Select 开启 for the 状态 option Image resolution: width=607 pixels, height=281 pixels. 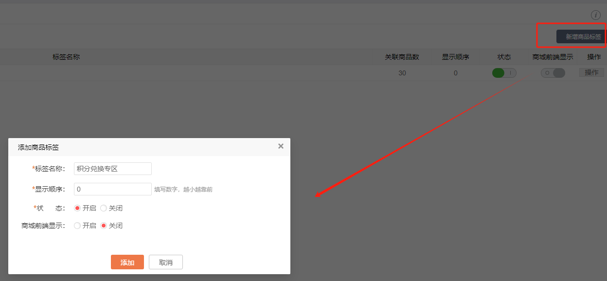click(77, 208)
